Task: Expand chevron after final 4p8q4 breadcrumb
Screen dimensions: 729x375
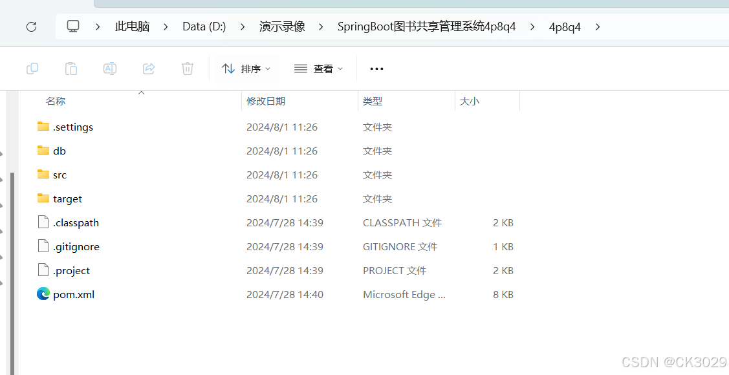Action: click(598, 27)
